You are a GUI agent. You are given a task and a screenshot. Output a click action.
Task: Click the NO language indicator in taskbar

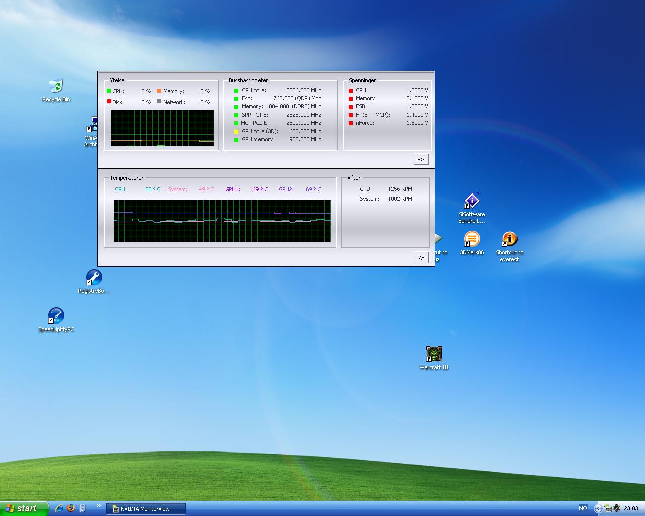(x=583, y=508)
